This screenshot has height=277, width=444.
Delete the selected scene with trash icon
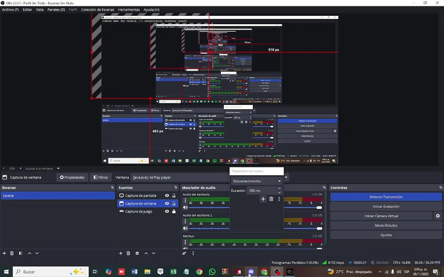click(12, 253)
